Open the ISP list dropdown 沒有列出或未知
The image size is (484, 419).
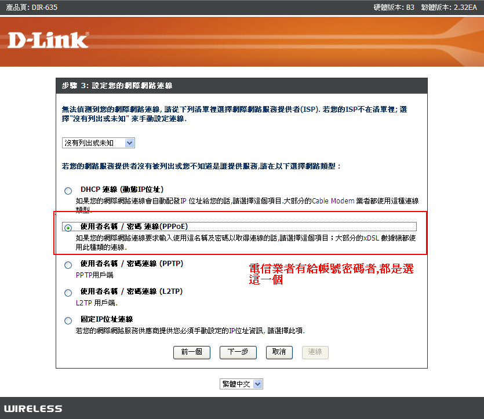pyautogui.click(x=99, y=143)
